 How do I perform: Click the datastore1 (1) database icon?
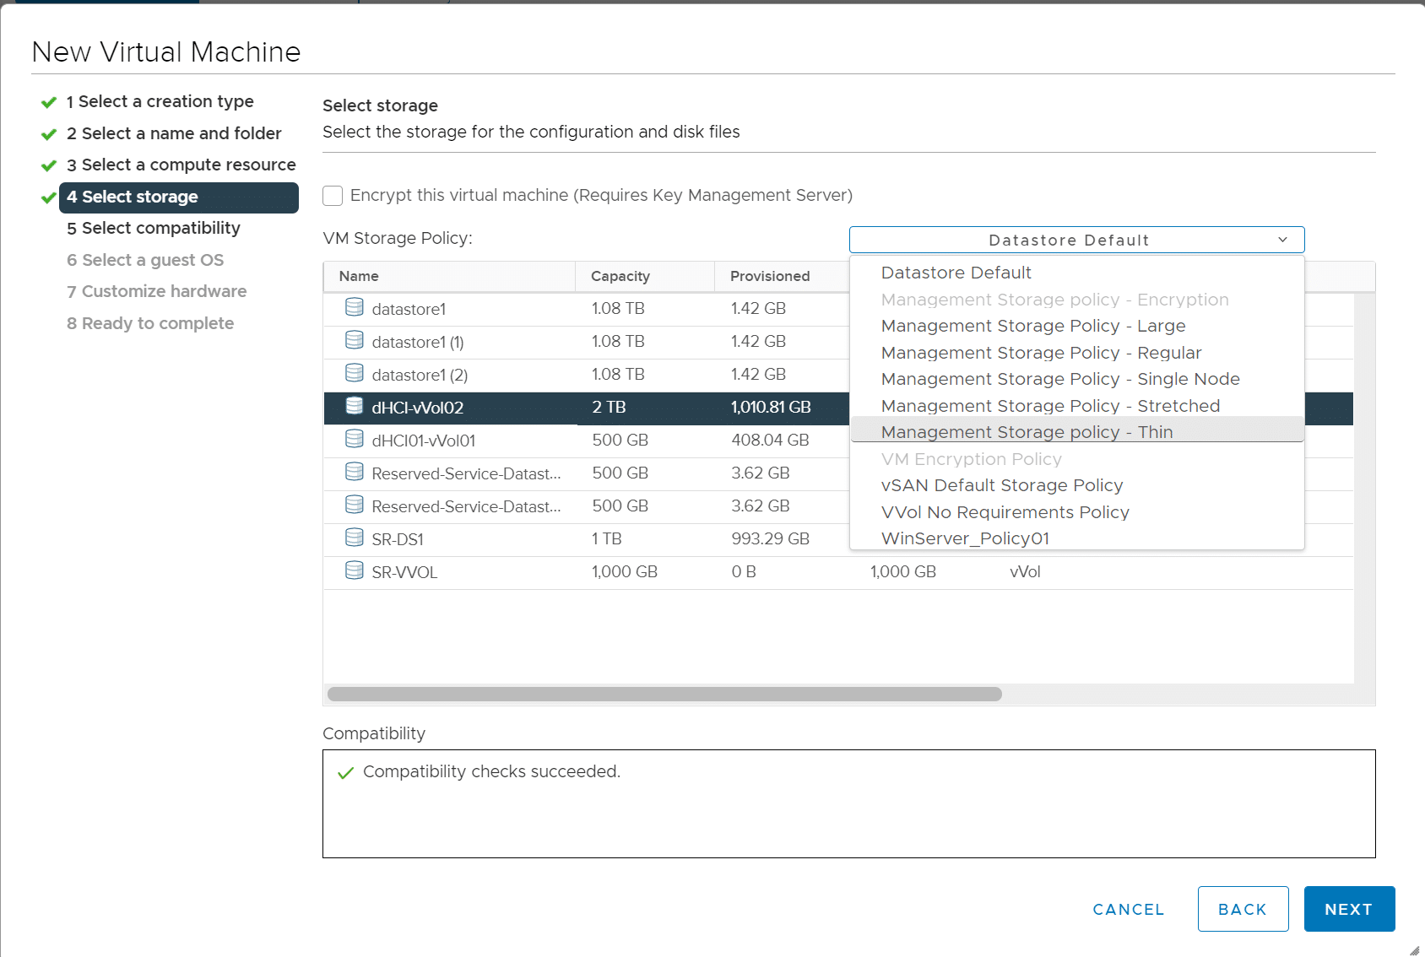pos(355,340)
